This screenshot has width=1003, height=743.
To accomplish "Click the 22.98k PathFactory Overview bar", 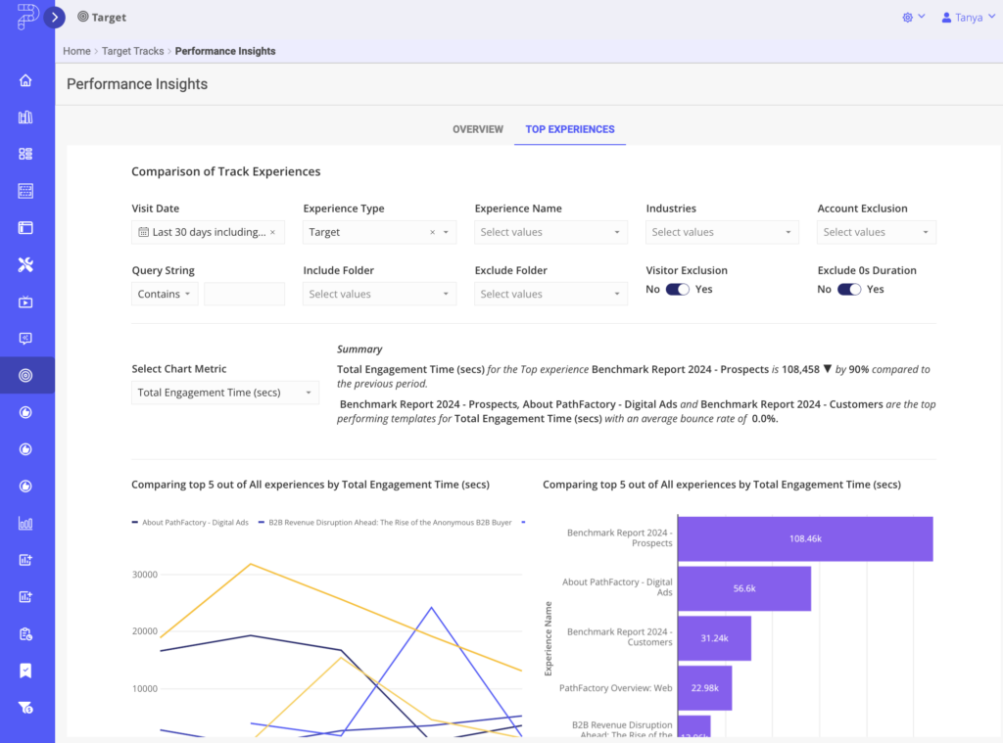I will (705, 688).
